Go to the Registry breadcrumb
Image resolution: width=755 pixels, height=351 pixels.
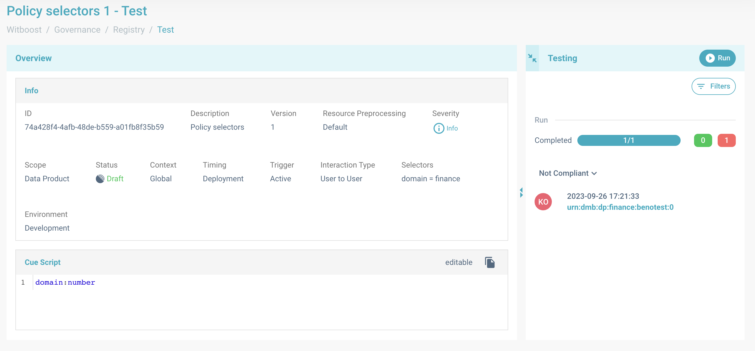coord(129,30)
